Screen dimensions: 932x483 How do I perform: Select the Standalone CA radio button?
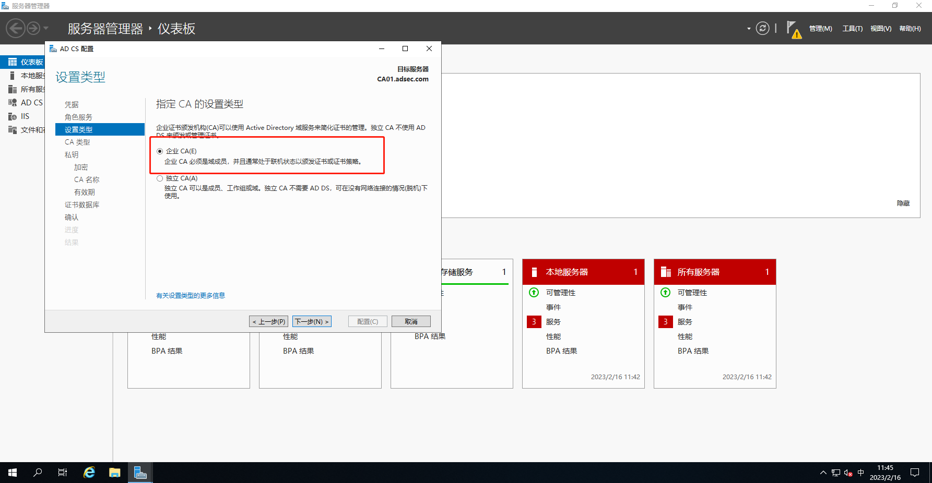point(160,178)
